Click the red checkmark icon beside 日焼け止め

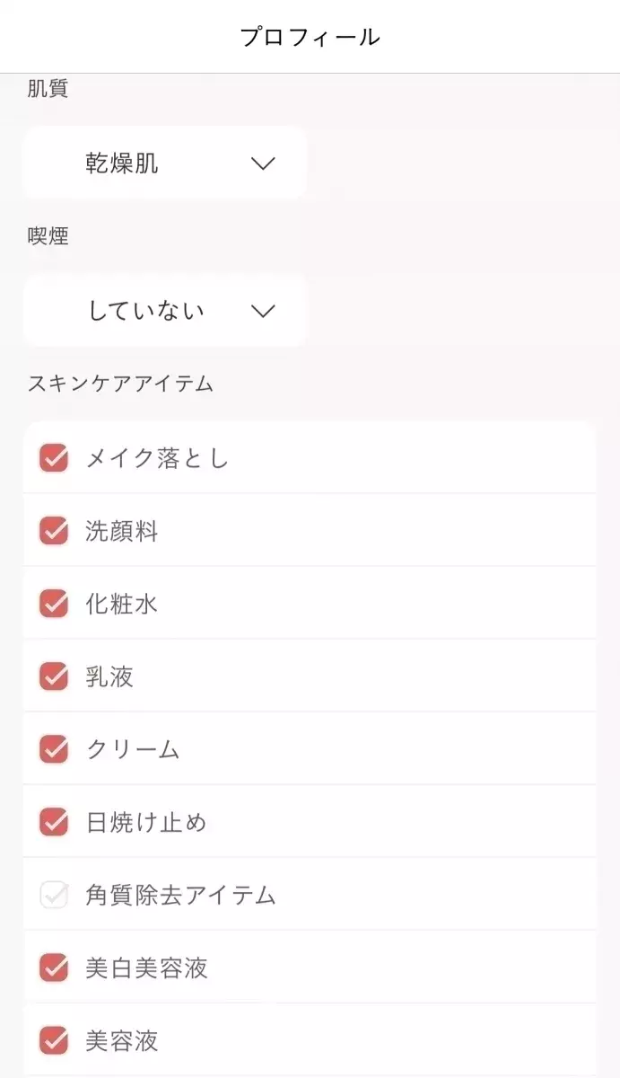[x=53, y=822]
